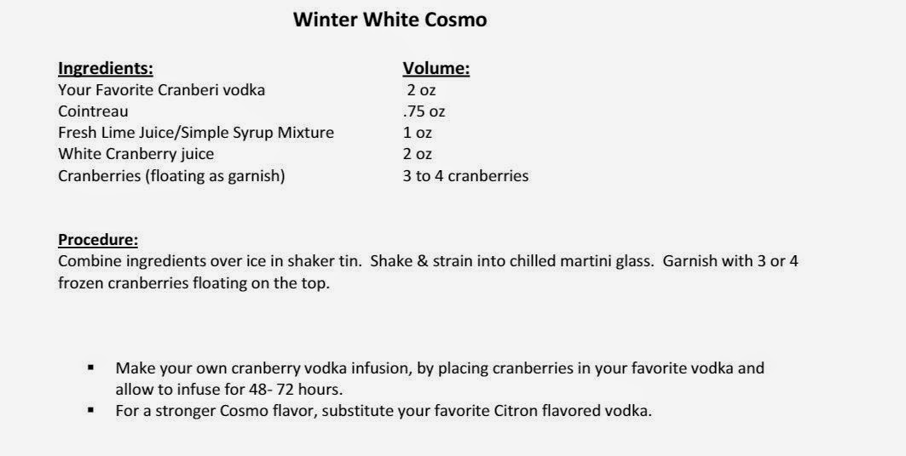Click the allow to infuse for 48-72 hours text
906x456 pixels.
click(228, 390)
